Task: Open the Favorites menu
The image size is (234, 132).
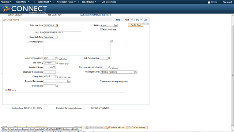Action: tap(6, 2)
